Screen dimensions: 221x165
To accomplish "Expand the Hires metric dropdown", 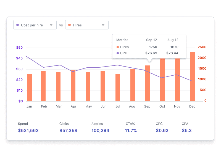I will tap(87, 25).
